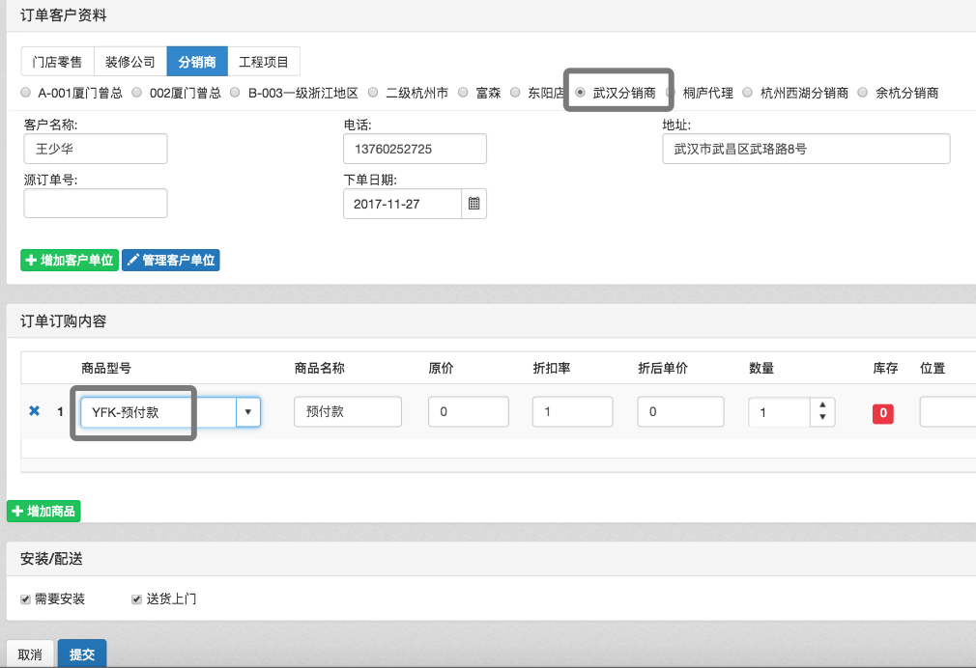The height and width of the screenshot is (668, 976).
Task: Click the 地址 address field
Action: point(806,149)
